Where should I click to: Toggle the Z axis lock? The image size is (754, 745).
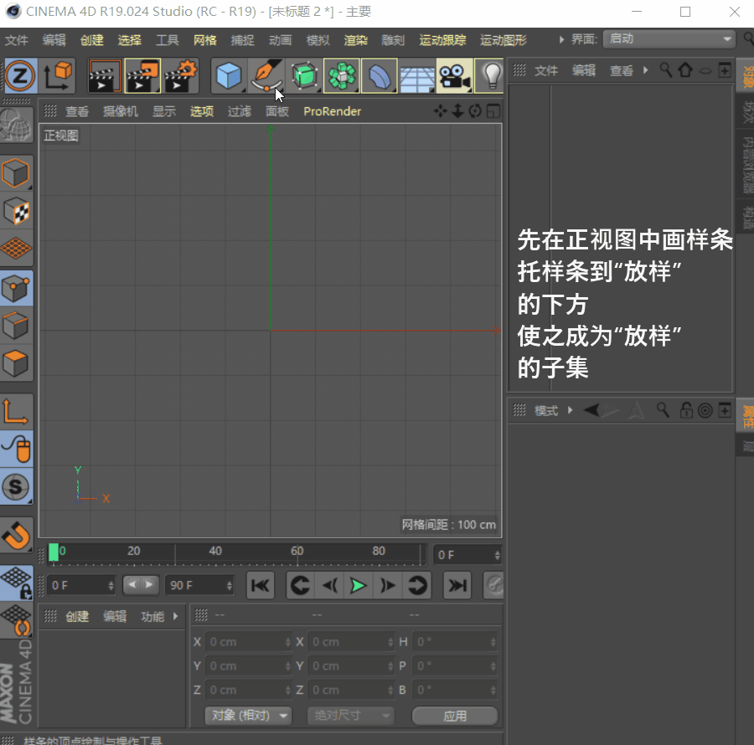pyautogui.click(x=18, y=76)
